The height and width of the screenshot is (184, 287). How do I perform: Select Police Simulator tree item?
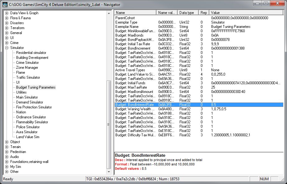pos(28,127)
